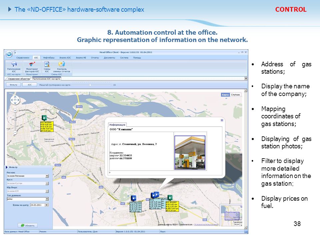Switch map to Карта view
Image resolution: width=320 pixels, height=240 pixels.
(225, 95)
